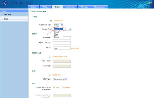Go to the Wireless tab
154x98 pixels.
pos(84,7)
